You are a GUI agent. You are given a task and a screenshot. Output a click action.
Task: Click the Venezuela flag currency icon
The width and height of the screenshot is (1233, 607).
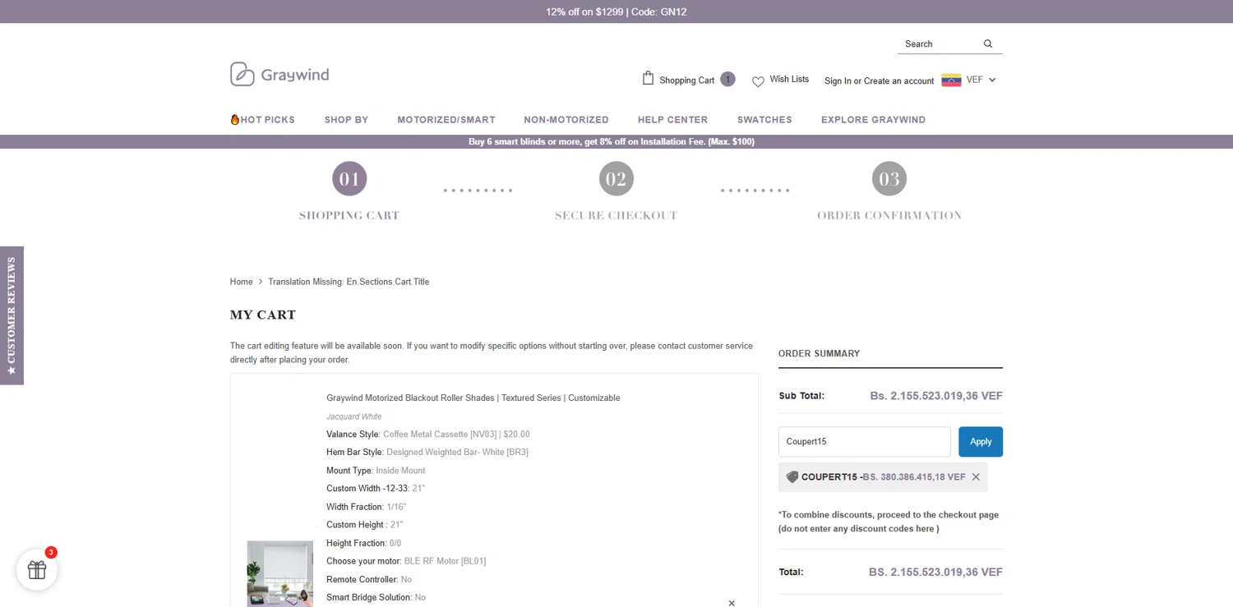(x=951, y=80)
